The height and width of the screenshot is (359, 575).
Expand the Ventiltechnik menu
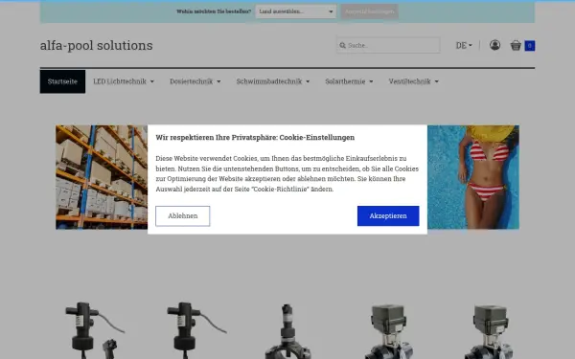pos(413,81)
